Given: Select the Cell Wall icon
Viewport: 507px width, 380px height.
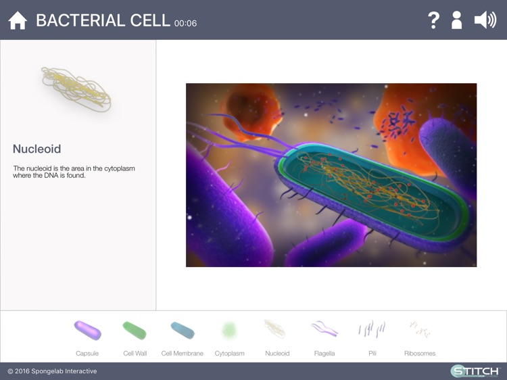Looking at the screenshot, I should pos(135,331).
